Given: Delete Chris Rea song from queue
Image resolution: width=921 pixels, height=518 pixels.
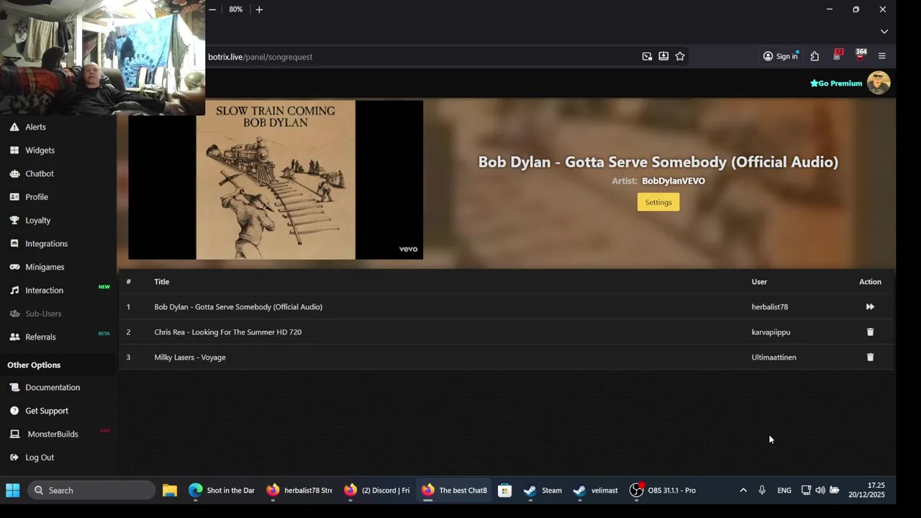Looking at the screenshot, I should [870, 332].
